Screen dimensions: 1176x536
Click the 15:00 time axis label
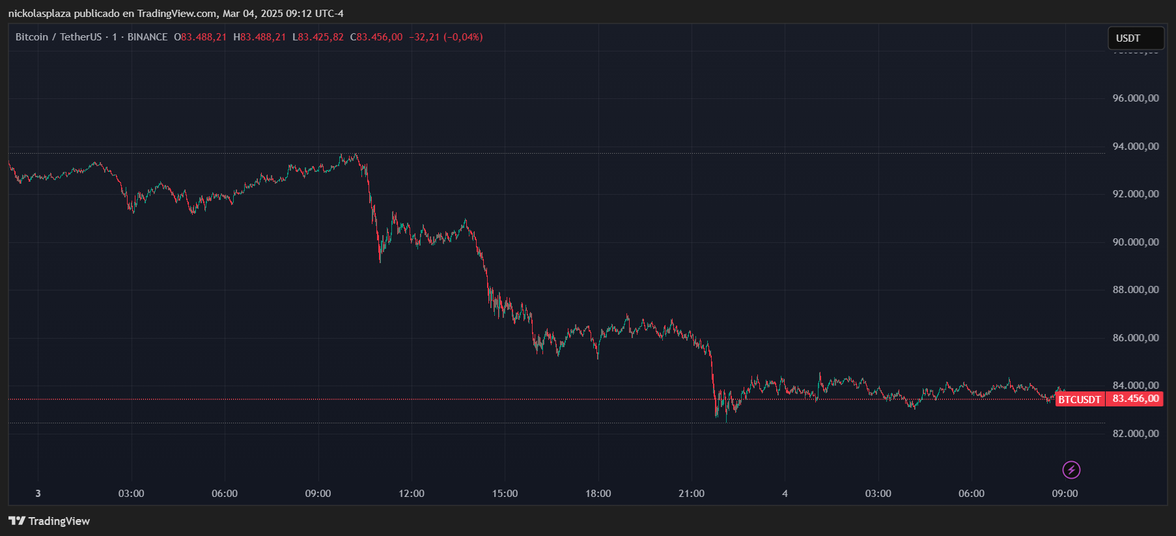pyautogui.click(x=505, y=494)
